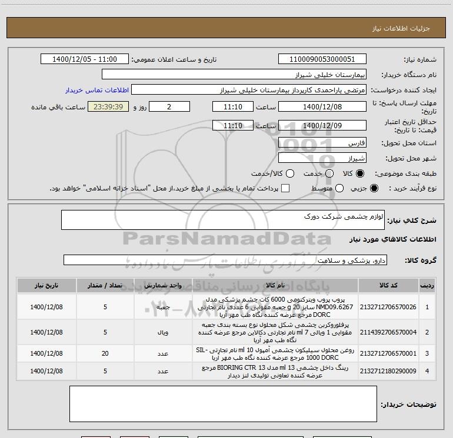
Task: Click the price validity date 1400/12/09 field
Action: click(x=322, y=125)
